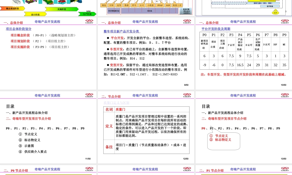292x175 pixels.
Task: Click the 备注 row label
Action: click(109, 147)
